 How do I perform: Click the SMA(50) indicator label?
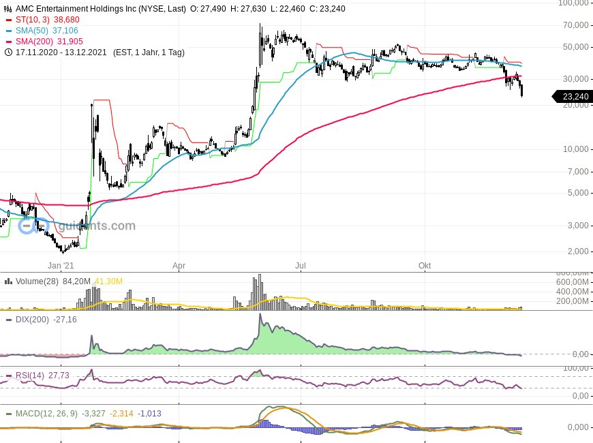click(x=32, y=31)
